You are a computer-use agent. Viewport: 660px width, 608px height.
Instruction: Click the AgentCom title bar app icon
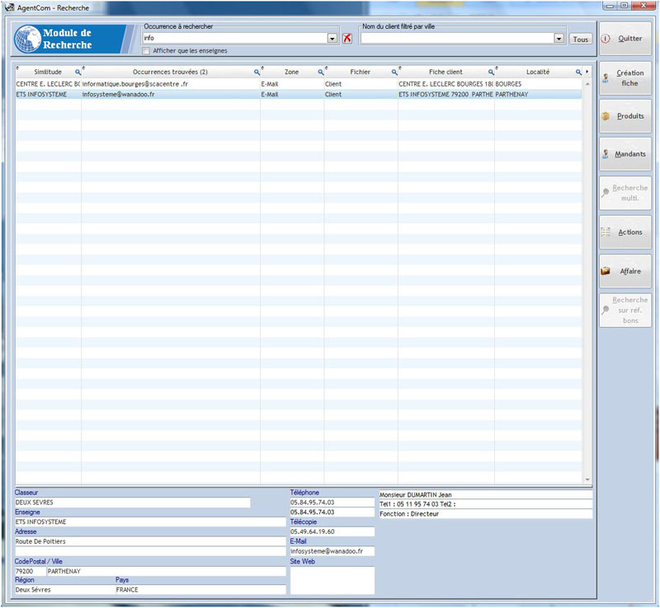9,7
